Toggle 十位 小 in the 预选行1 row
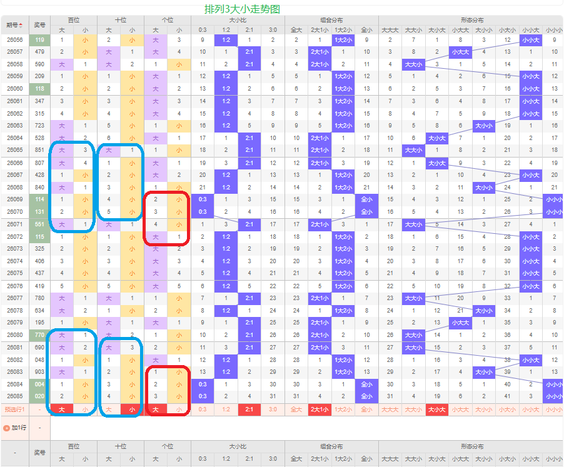The height and width of the screenshot is (467, 564). [x=132, y=409]
